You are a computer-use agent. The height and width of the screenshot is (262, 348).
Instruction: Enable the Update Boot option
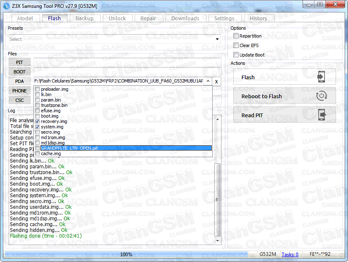click(236, 55)
